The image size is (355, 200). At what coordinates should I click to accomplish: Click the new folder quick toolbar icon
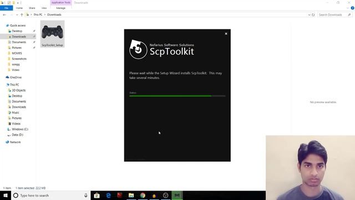pos(13,3)
